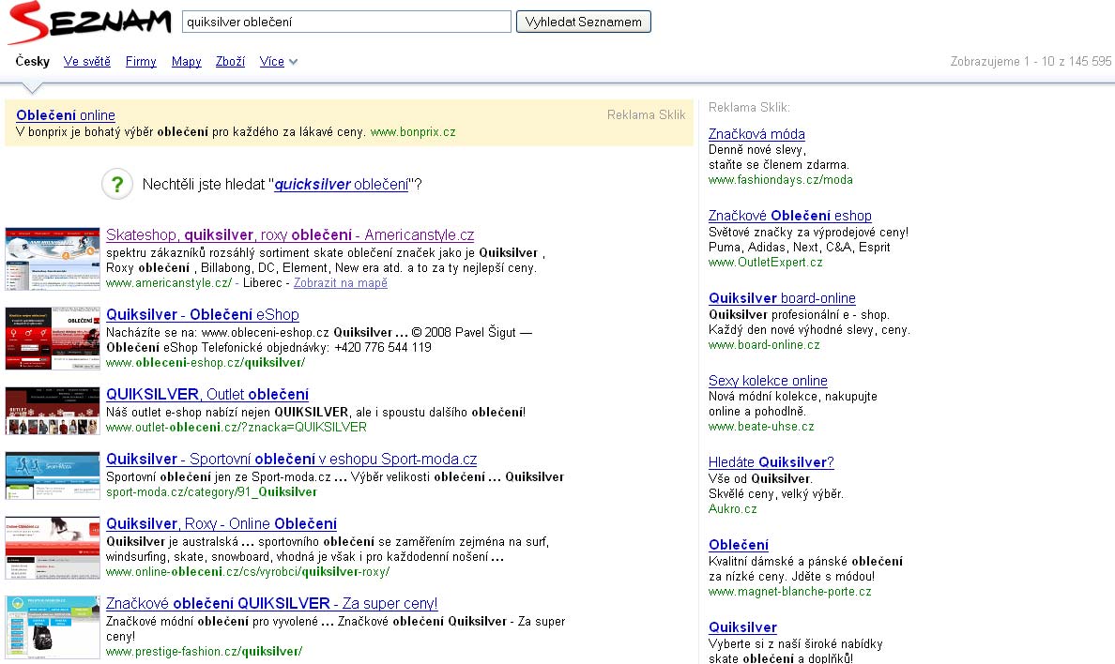Click the green question mark suggestion icon

coord(117,184)
